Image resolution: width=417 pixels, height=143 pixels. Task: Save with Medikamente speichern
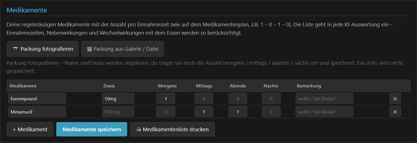click(x=92, y=130)
